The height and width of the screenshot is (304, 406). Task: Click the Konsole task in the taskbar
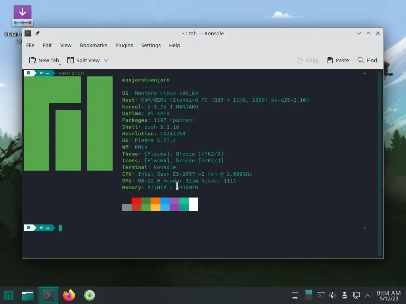tap(48, 295)
